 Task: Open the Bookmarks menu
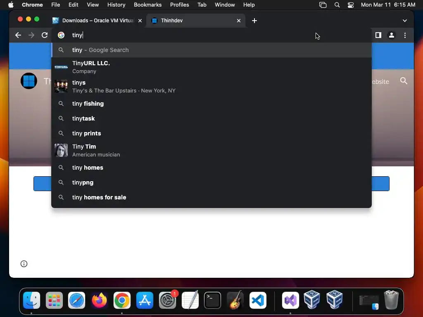(x=147, y=5)
